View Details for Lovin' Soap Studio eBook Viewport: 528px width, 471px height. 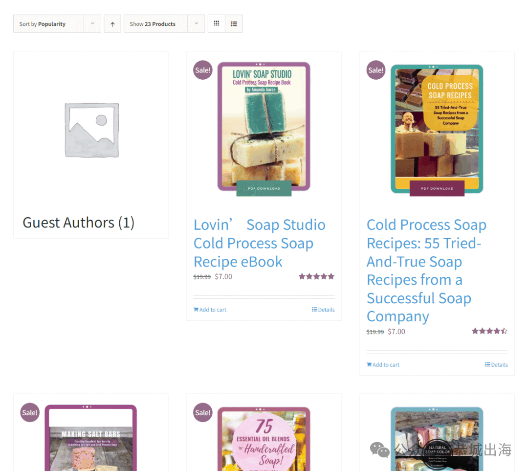click(x=323, y=310)
